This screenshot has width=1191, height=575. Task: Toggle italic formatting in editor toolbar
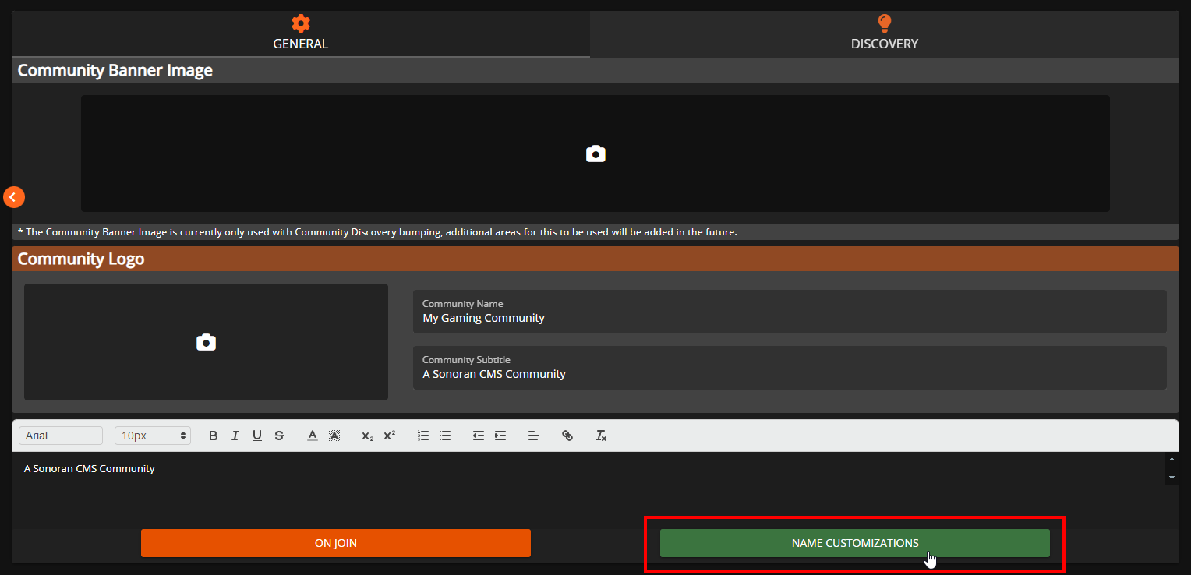[x=235, y=436]
